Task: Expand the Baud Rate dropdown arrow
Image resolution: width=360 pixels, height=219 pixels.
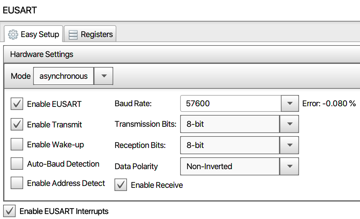Action: click(x=290, y=103)
